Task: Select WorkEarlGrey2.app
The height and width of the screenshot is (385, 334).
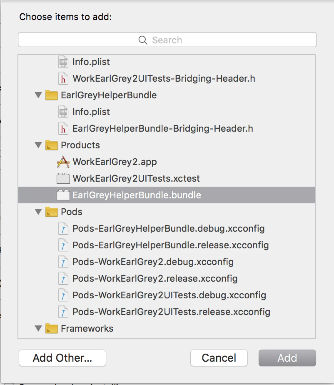Action: click(x=167, y=162)
